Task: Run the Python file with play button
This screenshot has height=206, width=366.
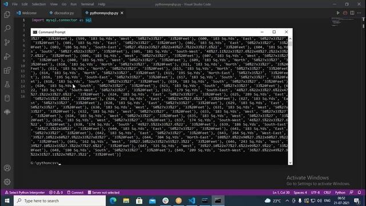Action: pyautogui.click(x=338, y=13)
